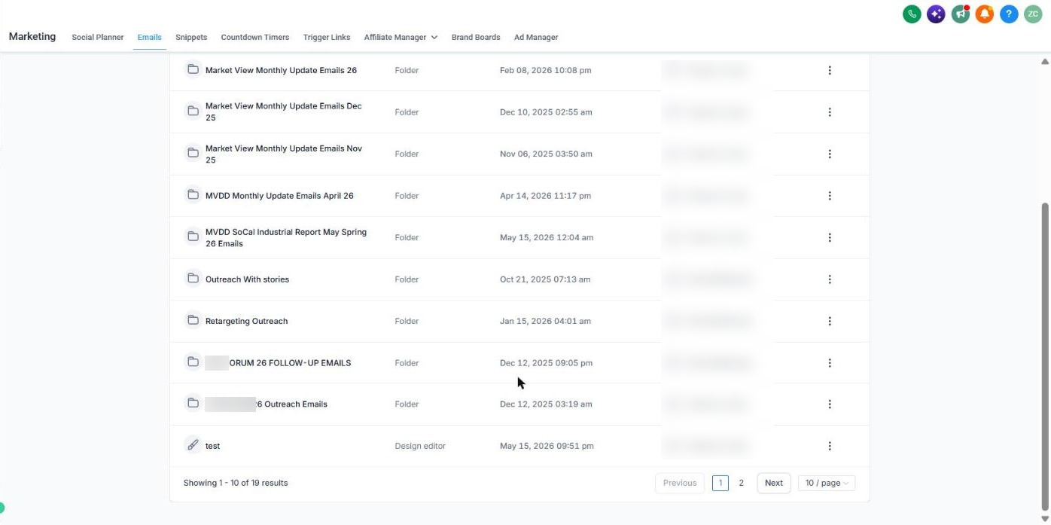Image resolution: width=1051 pixels, height=525 pixels.
Task: Click Design editor type label
Action: tap(420, 446)
